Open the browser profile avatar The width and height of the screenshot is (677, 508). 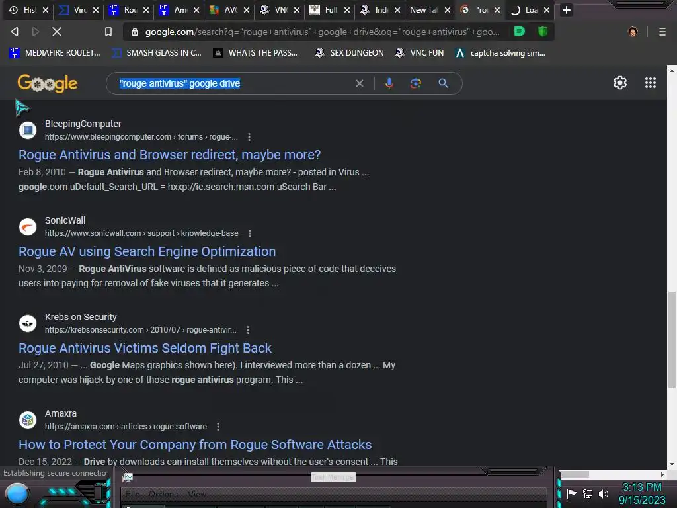(x=633, y=32)
